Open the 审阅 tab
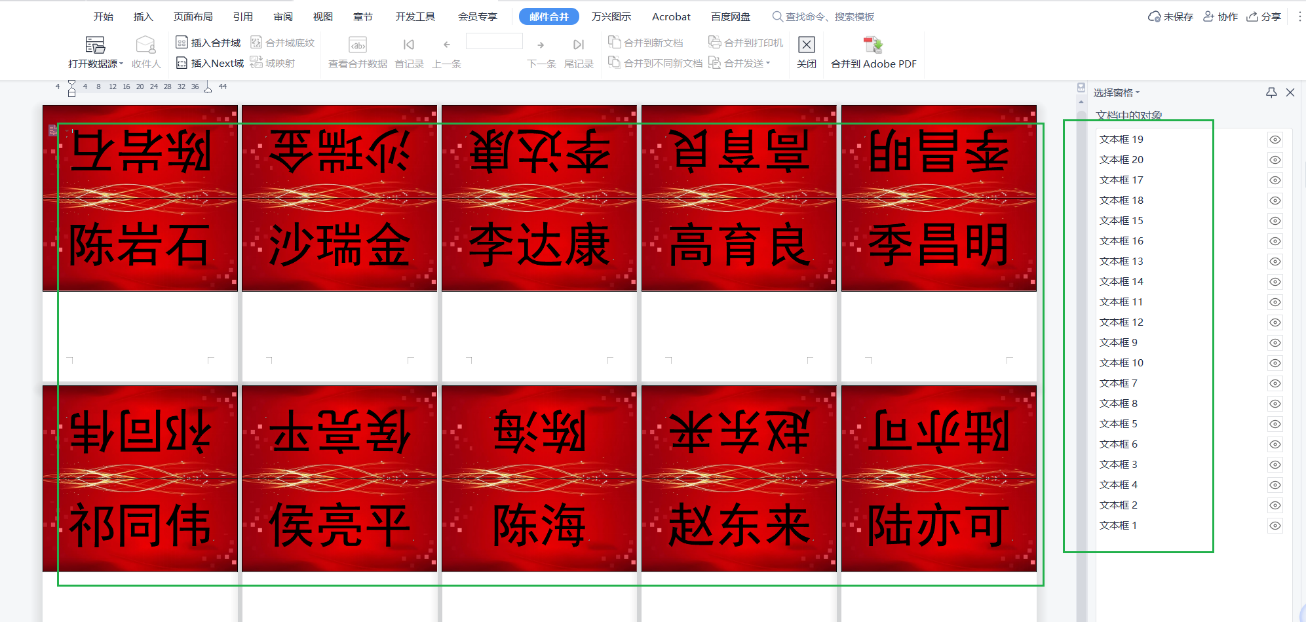1306x622 pixels. 283,16
